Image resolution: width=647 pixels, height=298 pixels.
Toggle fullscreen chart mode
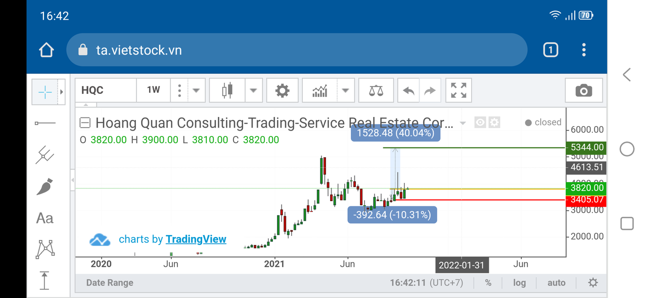(x=458, y=91)
